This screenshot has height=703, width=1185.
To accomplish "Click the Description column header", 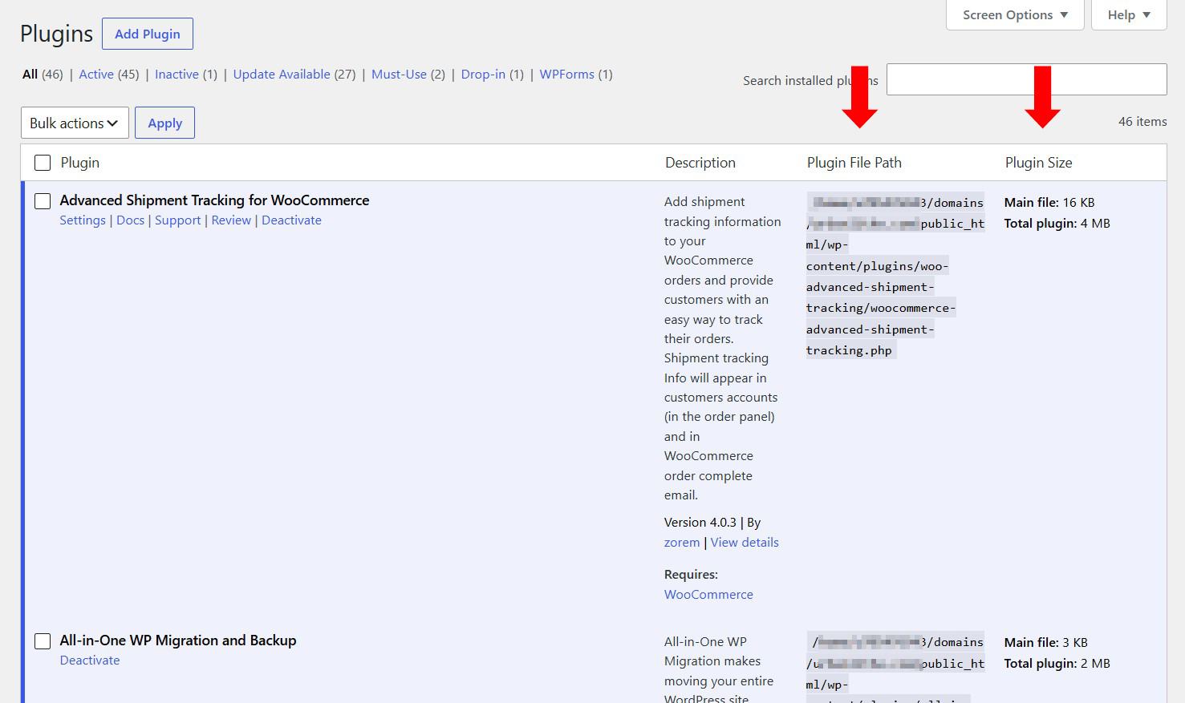I will coord(700,163).
